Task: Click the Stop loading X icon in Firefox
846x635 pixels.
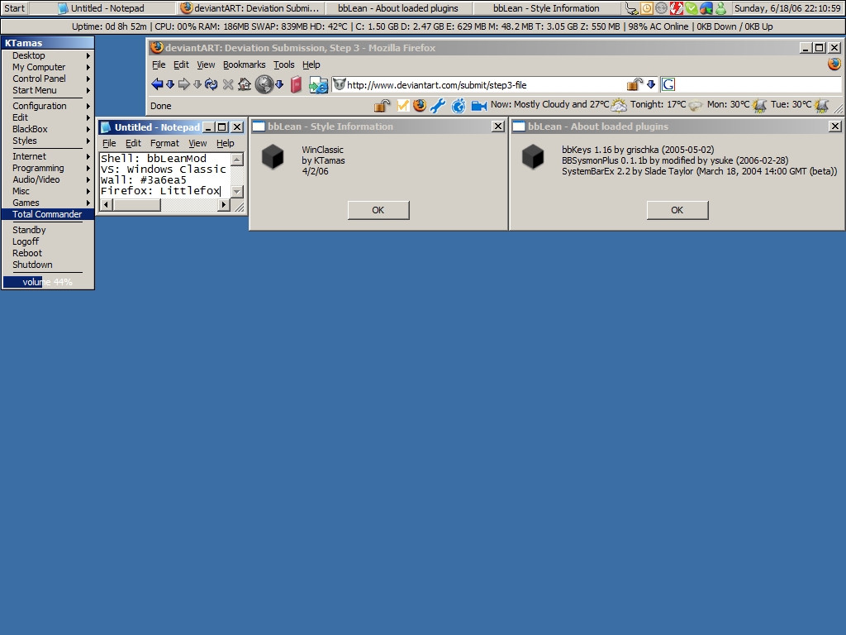Action: pyautogui.click(x=228, y=84)
